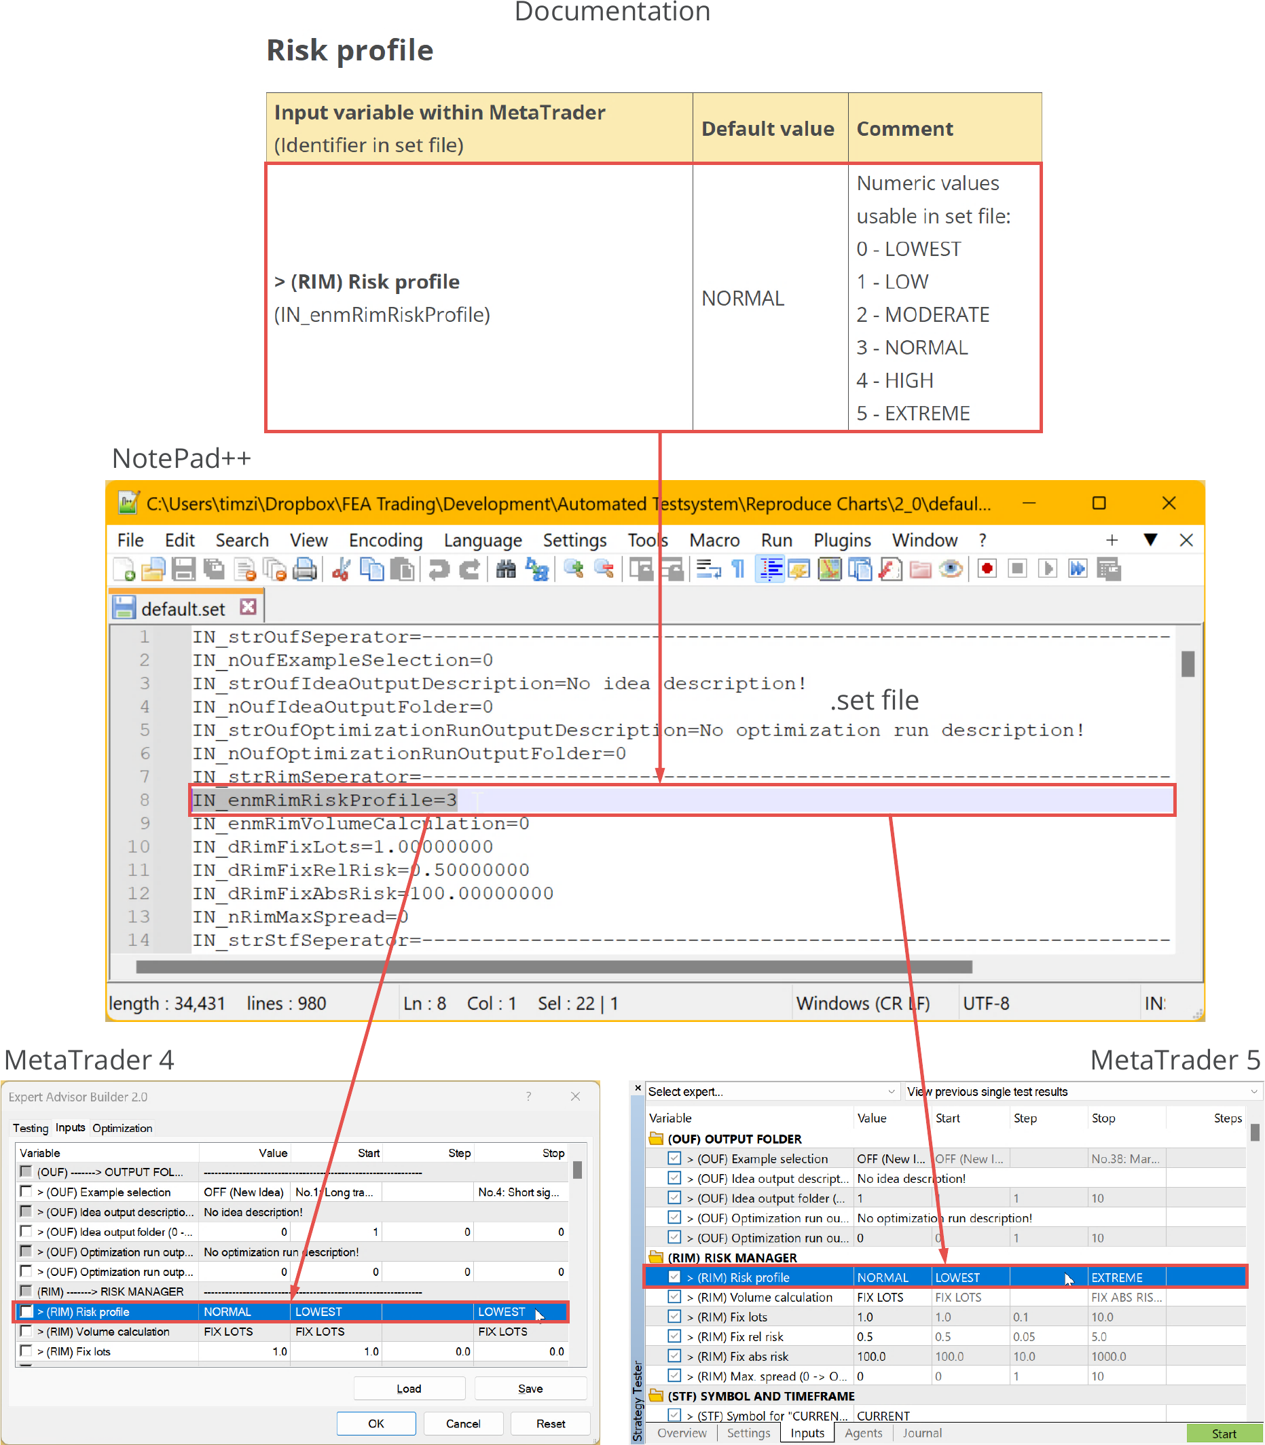Click the Stop Recording square icon
1265x1445 pixels.
[x=1017, y=569]
